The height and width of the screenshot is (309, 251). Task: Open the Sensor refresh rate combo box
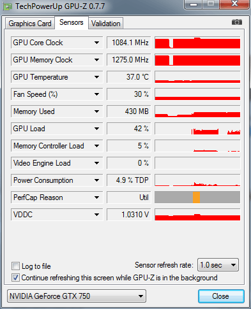click(218, 265)
